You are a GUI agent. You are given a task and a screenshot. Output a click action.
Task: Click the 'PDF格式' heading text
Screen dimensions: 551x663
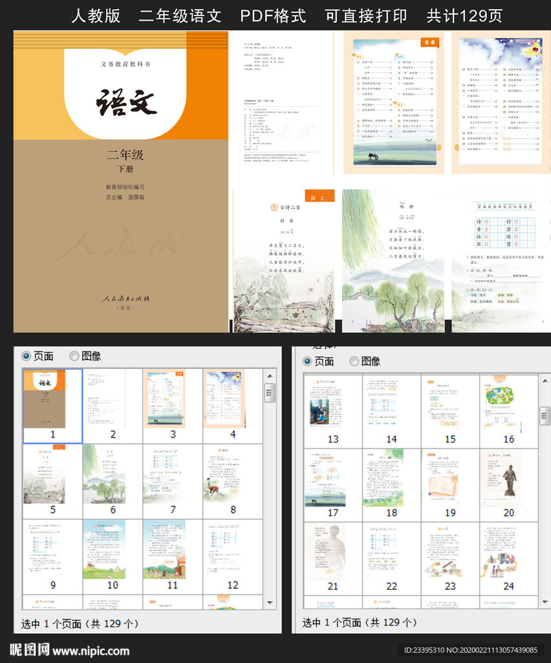click(273, 16)
